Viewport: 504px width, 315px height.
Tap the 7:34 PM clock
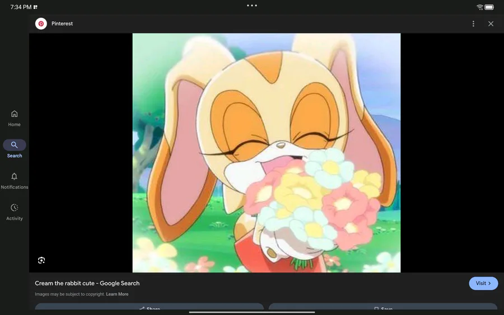tap(21, 7)
